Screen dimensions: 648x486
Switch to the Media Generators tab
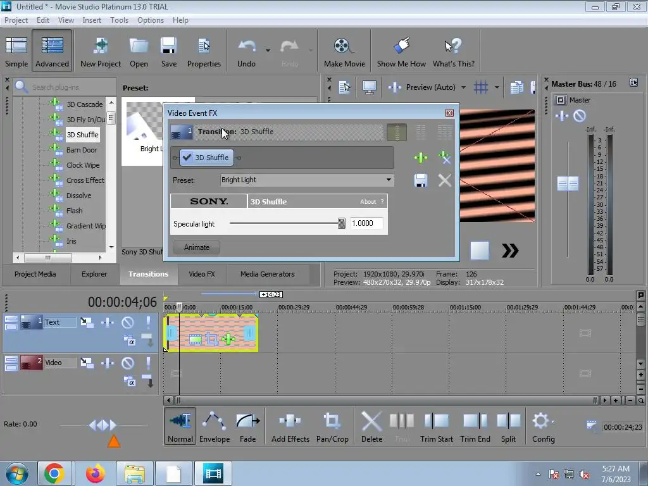point(268,274)
